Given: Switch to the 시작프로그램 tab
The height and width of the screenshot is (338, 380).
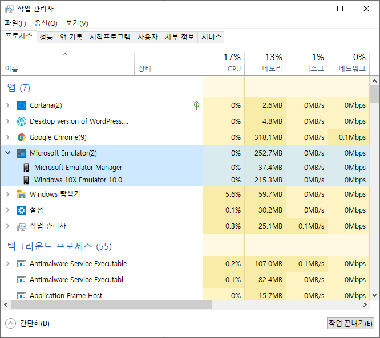Looking at the screenshot, I should coord(110,37).
